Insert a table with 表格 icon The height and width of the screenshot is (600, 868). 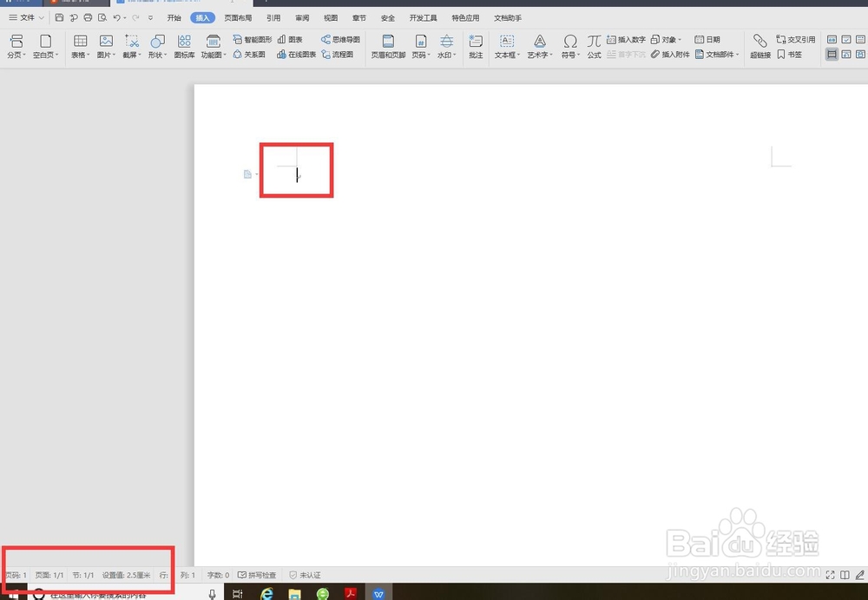[80, 46]
